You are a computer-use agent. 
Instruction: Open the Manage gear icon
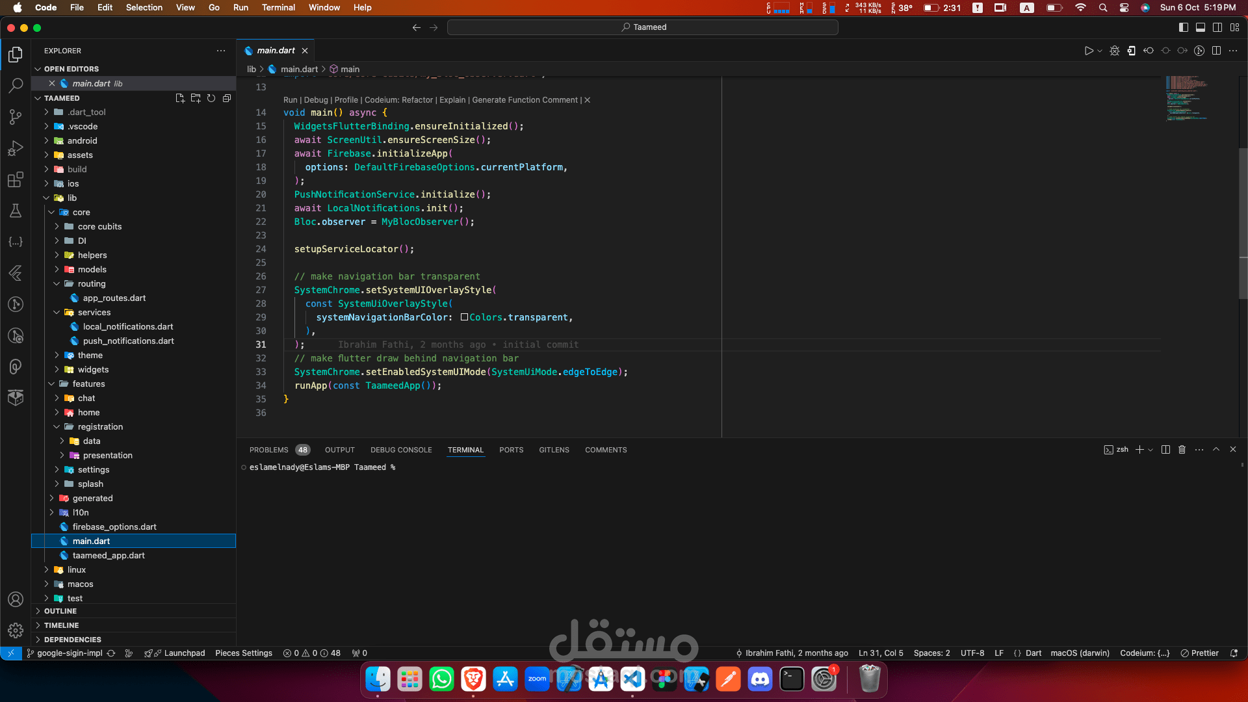point(16,630)
